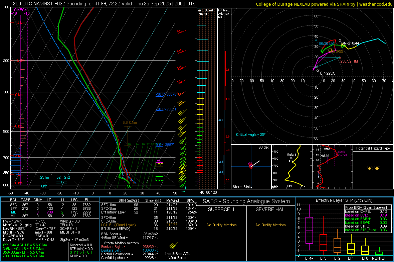The image size is (394, 262).
Task: Select the 52 m2s2 inflow helicity label
Action: coord(63,177)
